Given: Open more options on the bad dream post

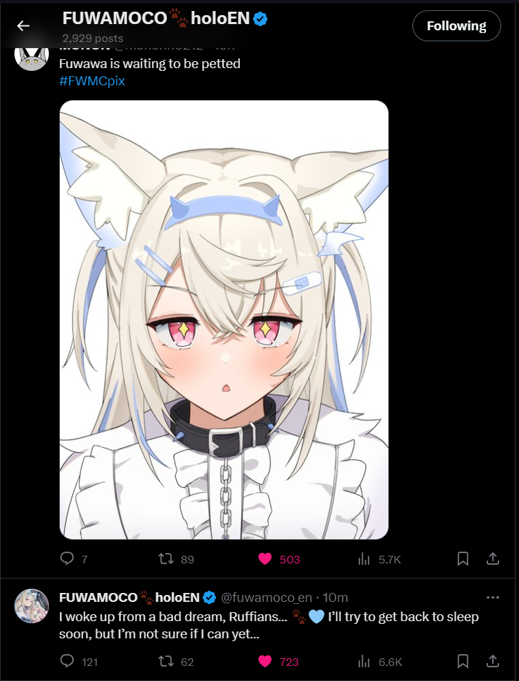Looking at the screenshot, I should [492, 598].
